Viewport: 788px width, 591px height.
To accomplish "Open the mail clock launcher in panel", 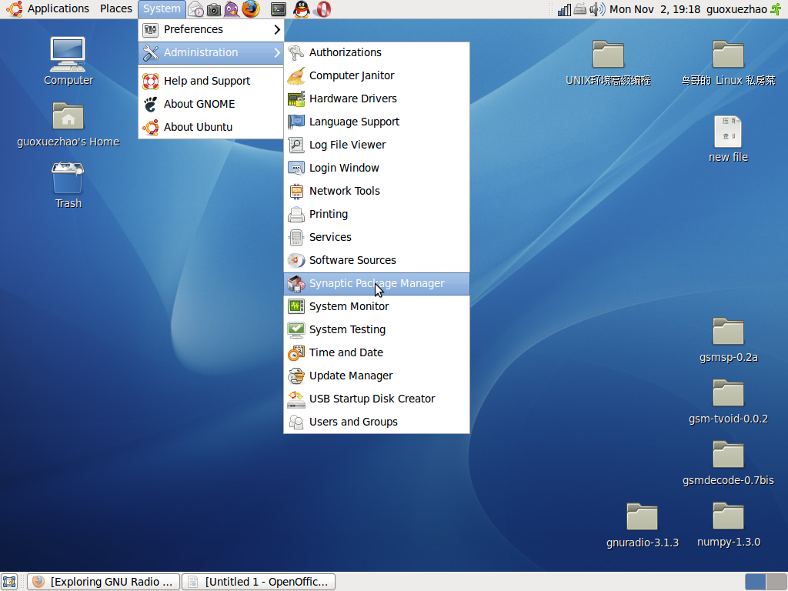I will 195,9.
